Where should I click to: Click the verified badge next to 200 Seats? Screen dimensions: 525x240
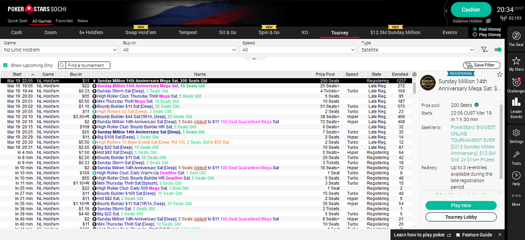click(x=476, y=105)
